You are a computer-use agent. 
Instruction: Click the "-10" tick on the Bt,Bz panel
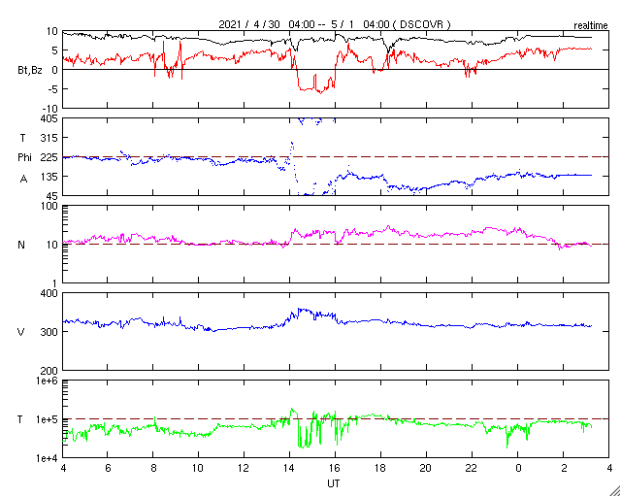51,109
